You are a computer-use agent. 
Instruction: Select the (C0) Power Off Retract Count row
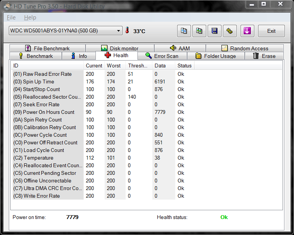pyautogui.click(x=103, y=142)
